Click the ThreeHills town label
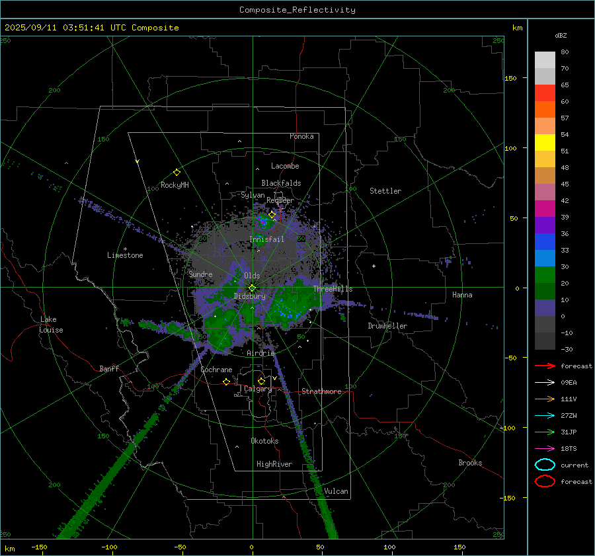Screen dimensions: 595x556 click(333, 289)
